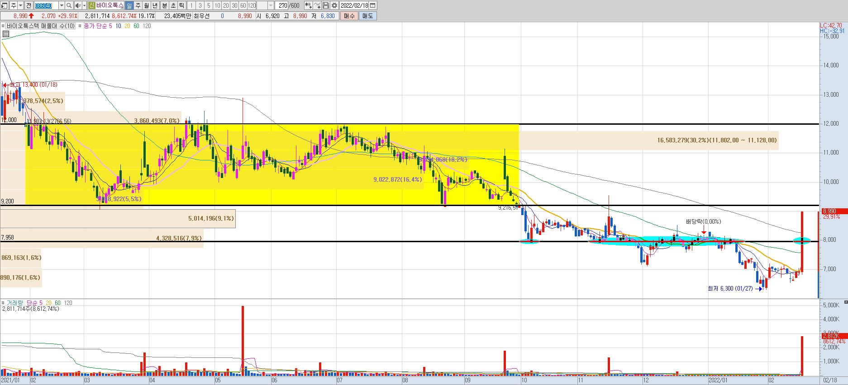This screenshot has width=848, height=385.
Task: Switch to the 주 weekly period tab
Action: click(x=138, y=5)
